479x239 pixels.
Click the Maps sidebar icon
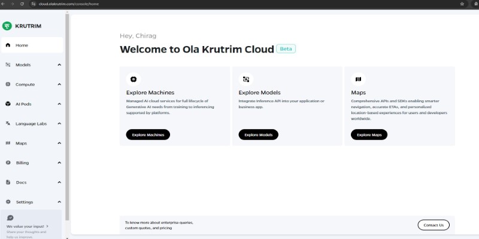point(8,143)
